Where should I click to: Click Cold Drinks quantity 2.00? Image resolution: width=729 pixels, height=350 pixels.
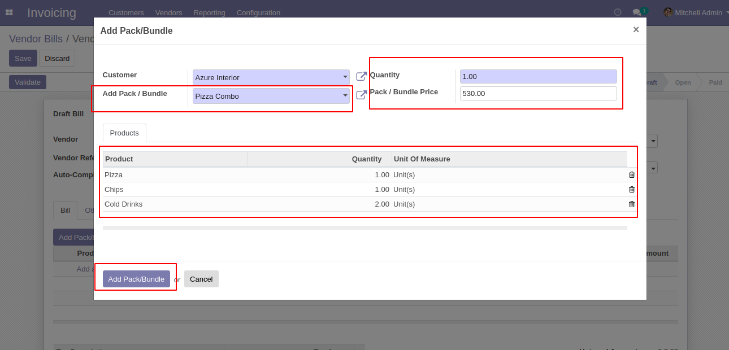point(382,204)
